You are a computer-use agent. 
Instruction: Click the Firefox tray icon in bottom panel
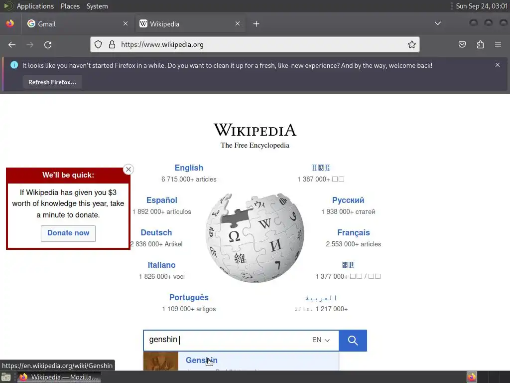pyautogui.click(x=472, y=377)
